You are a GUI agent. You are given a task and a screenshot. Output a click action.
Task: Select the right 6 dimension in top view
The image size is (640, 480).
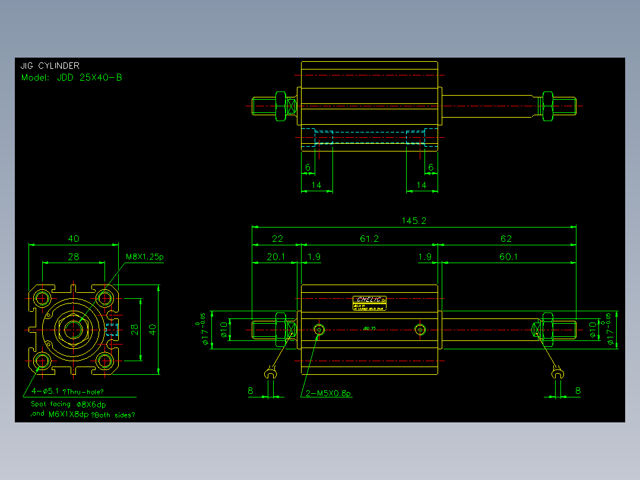[x=431, y=167]
